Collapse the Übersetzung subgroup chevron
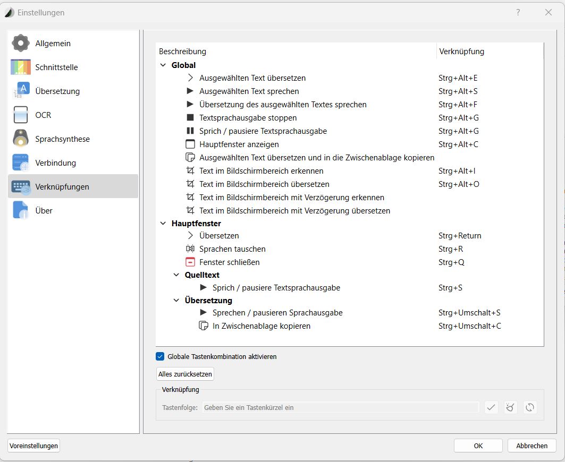 pos(176,301)
